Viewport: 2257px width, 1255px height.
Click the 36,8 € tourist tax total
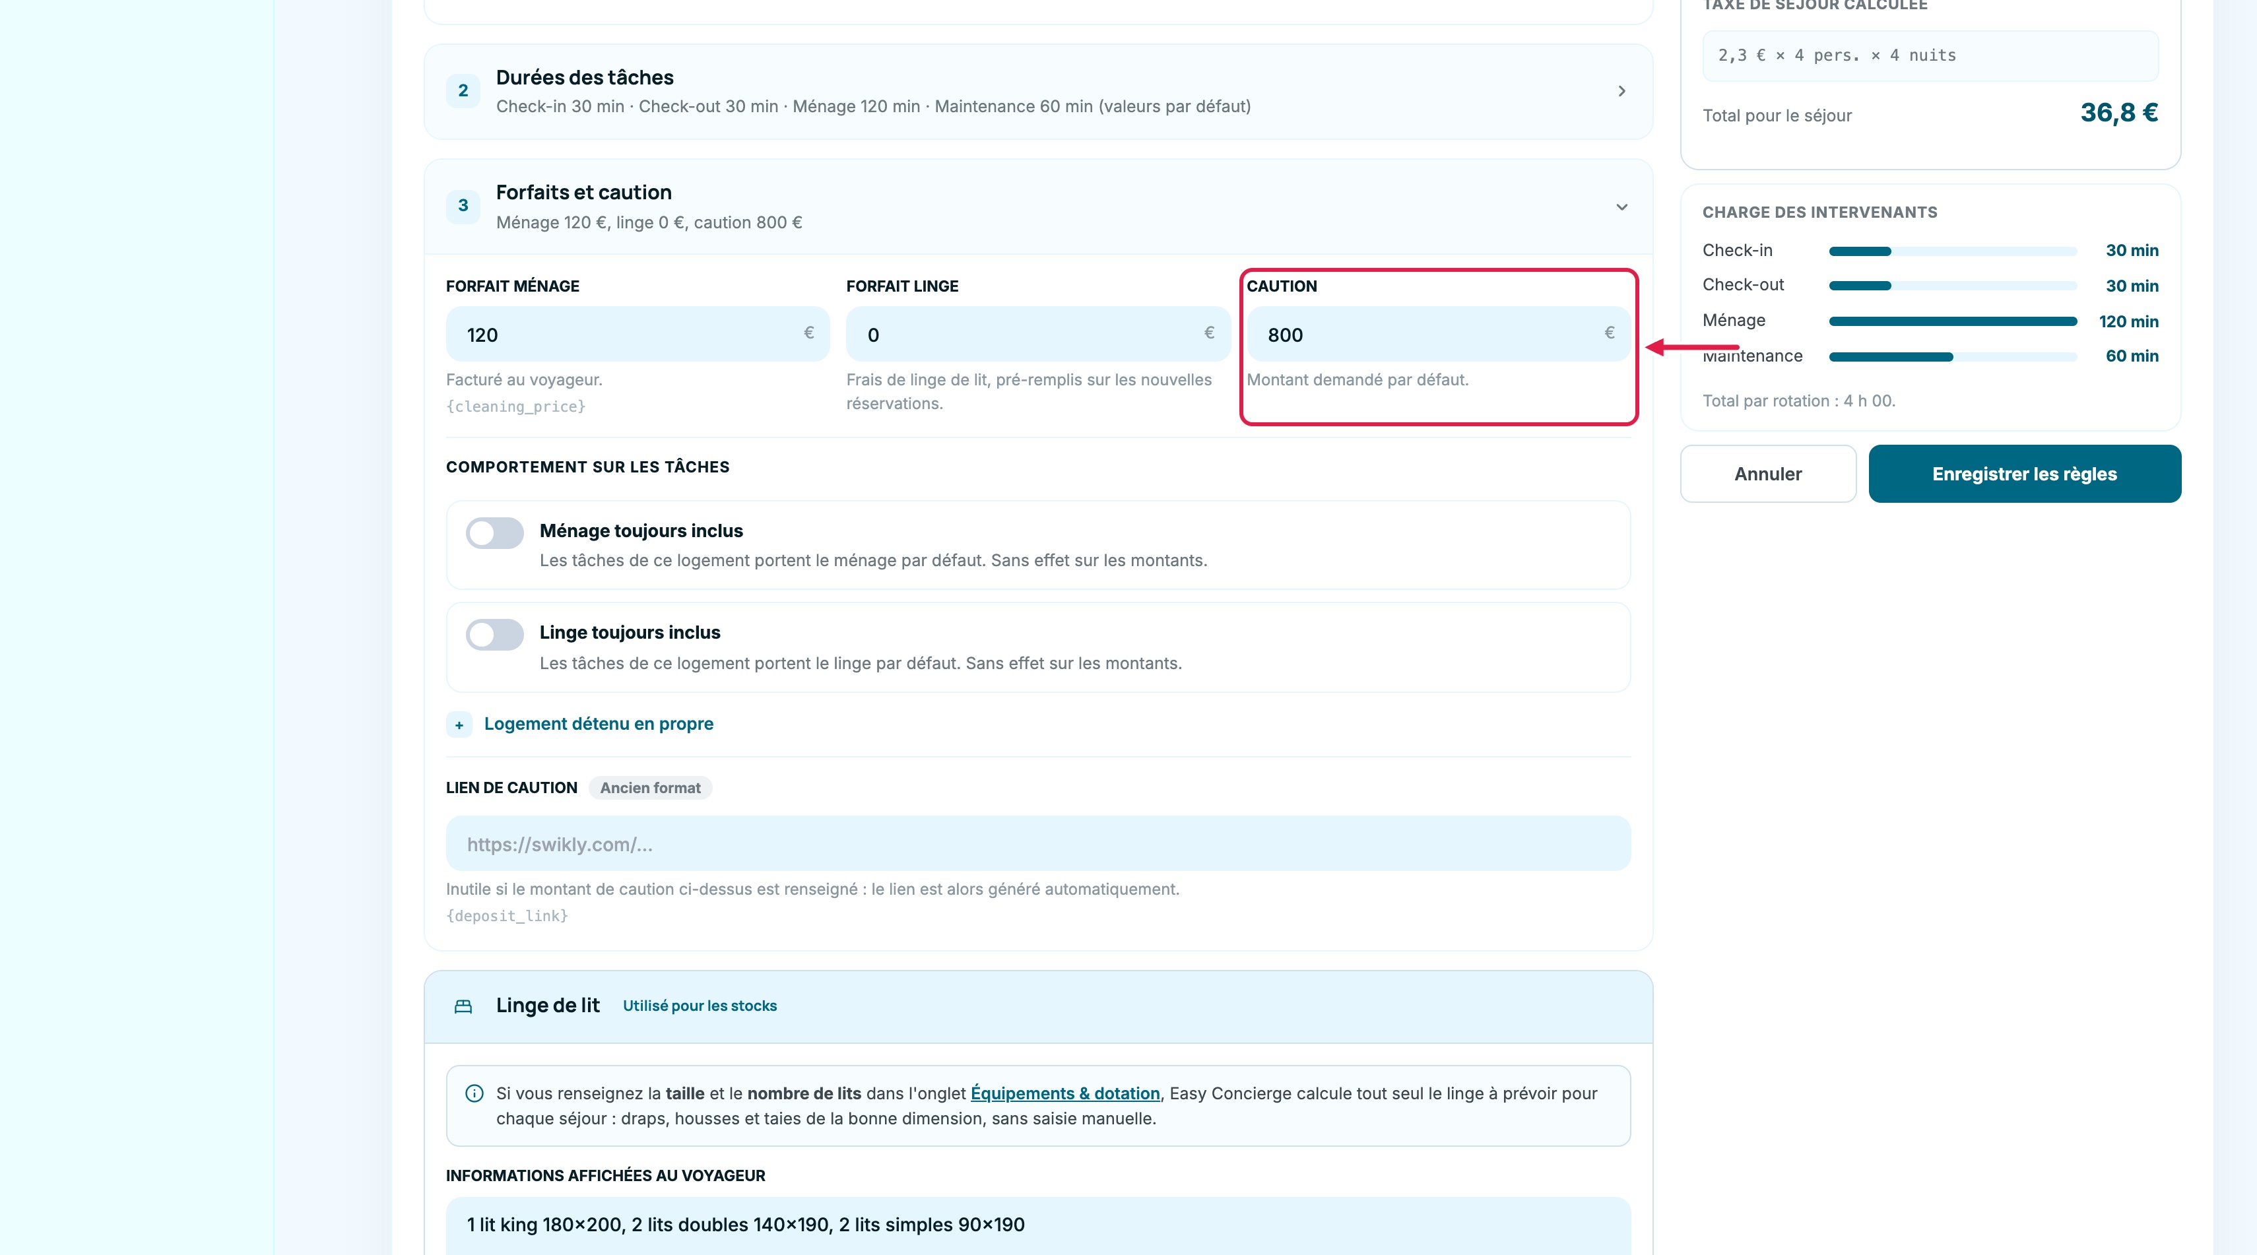click(2118, 113)
